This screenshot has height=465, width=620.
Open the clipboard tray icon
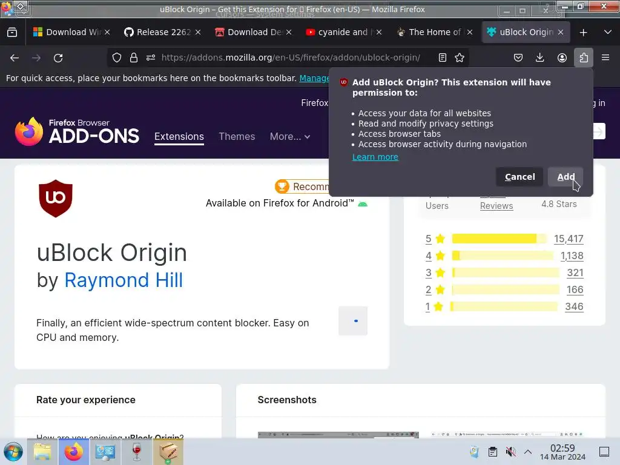(493, 452)
